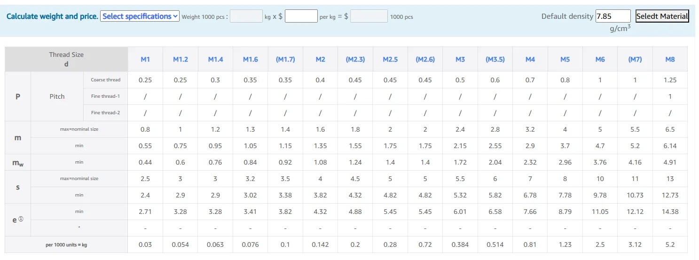699x260 pixels.
Task: Choose the M4 column header
Action: [530, 59]
